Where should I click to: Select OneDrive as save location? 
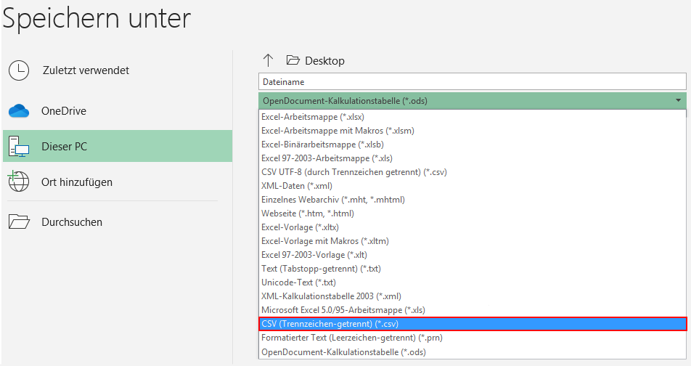(x=118, y=110)
